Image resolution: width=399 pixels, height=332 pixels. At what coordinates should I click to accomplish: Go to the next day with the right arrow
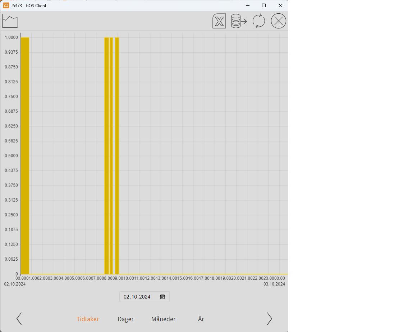click(269, 319)
